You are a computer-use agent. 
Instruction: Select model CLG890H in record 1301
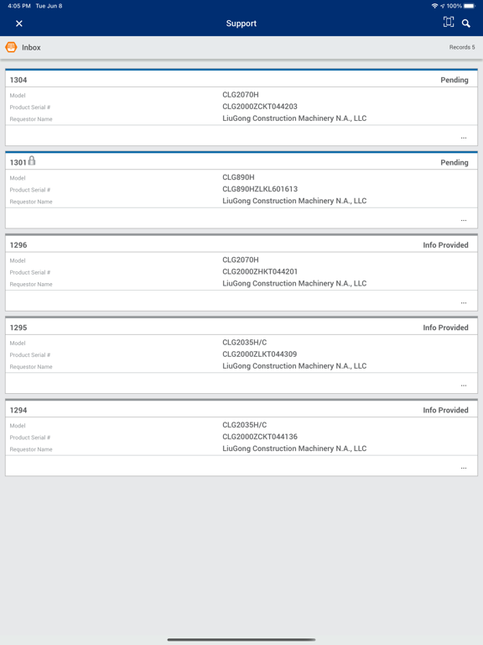[238, 177]
